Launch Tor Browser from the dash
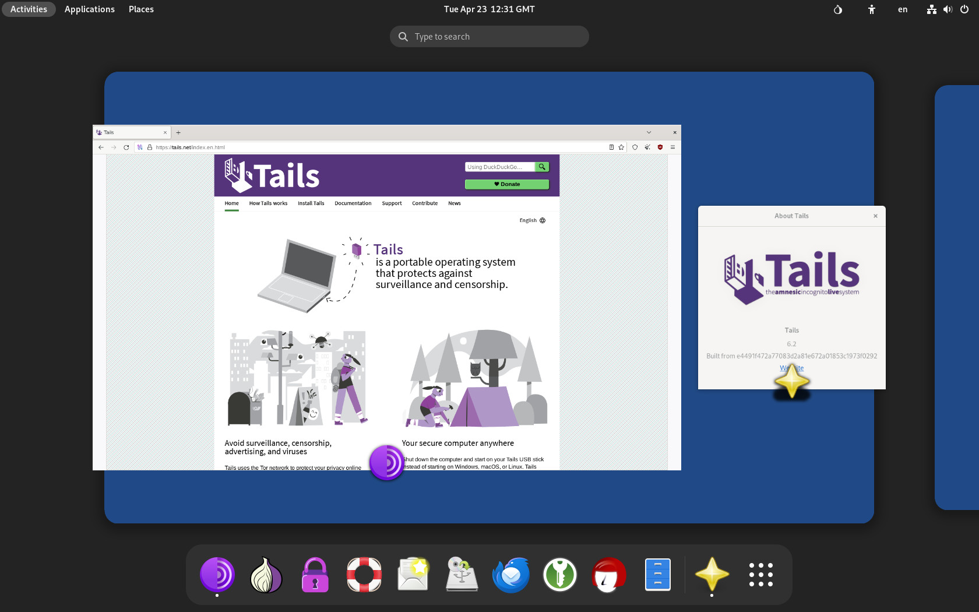Image resolution: width=979 pixels, height=612 pixels. click(217, 575)
